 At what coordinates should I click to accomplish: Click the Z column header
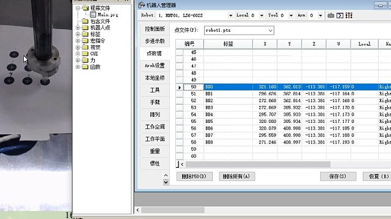313,44
